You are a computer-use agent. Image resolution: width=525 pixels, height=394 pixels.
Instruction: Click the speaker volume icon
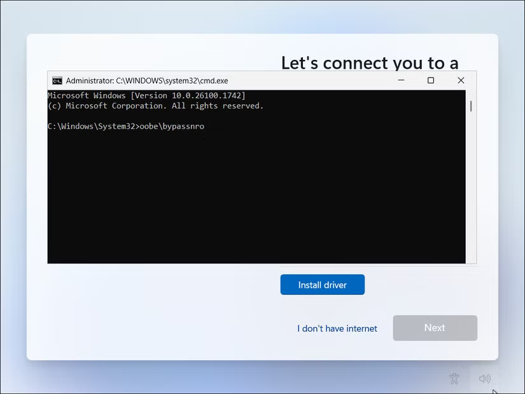point(485,378)
